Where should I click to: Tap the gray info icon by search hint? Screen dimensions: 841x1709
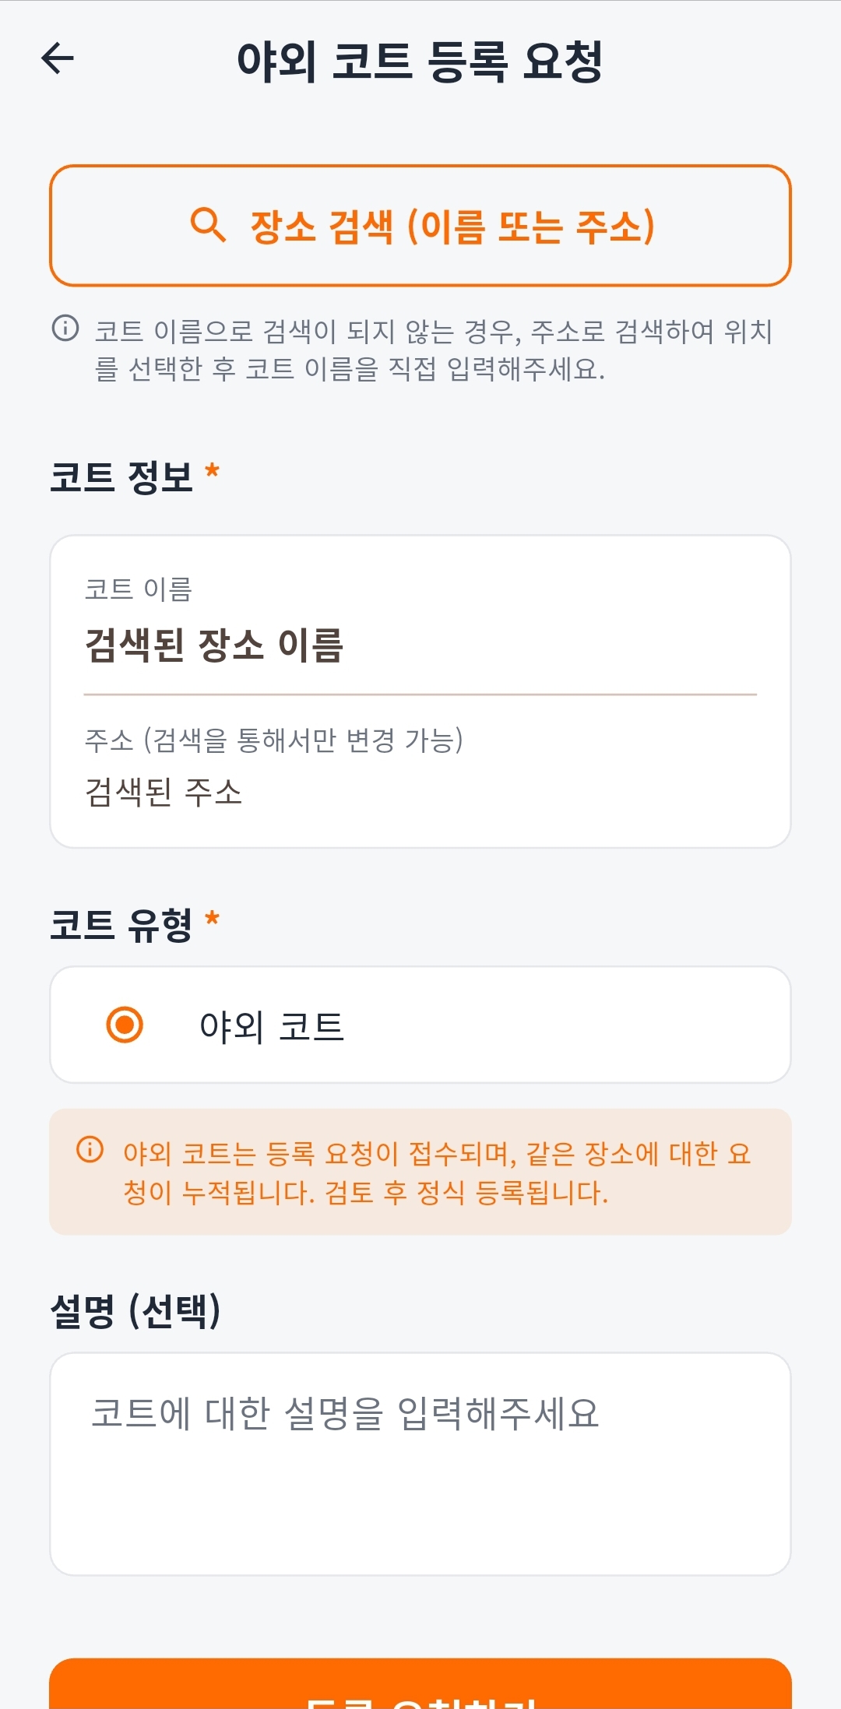click(65, 328)
